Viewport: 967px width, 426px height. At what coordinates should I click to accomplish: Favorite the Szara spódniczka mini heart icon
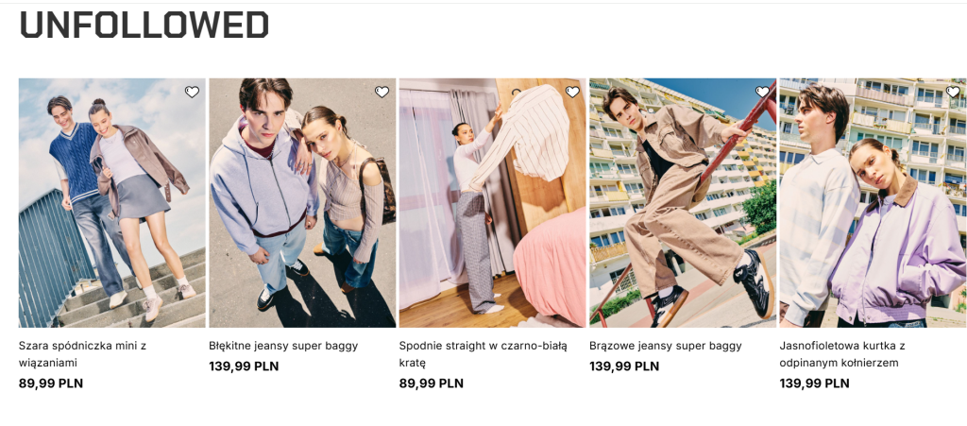tap(192, 92)
